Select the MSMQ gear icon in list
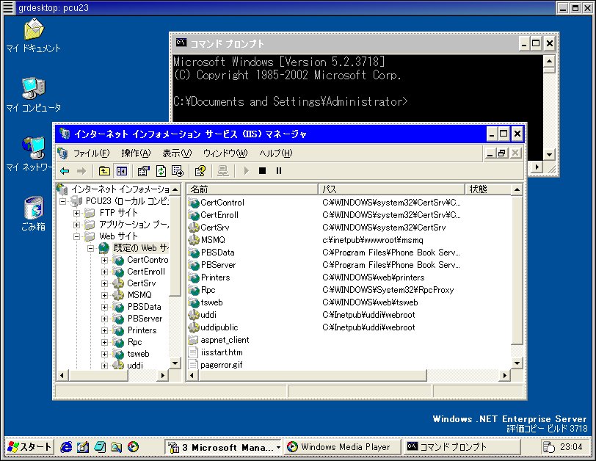Image resolution: width=596 pixels, height=461 pixels. click(x=194, y=240)
